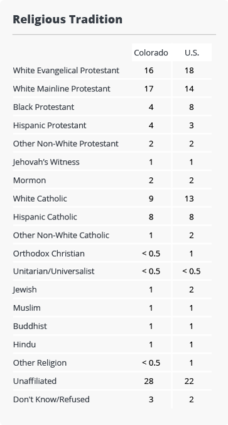Viewport: 228px width, 425px height.
Task: Click the Hispanic Catholic row label
Action: 45,217
